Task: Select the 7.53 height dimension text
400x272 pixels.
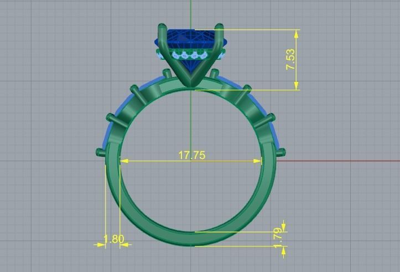Action: click(290, 59)
